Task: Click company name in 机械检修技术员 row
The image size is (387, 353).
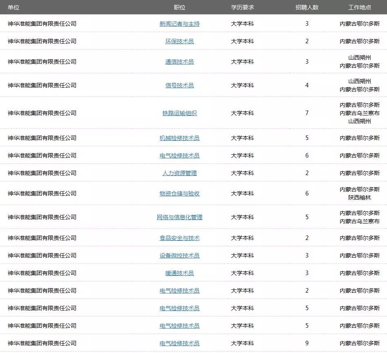Action: pos(42,138)
